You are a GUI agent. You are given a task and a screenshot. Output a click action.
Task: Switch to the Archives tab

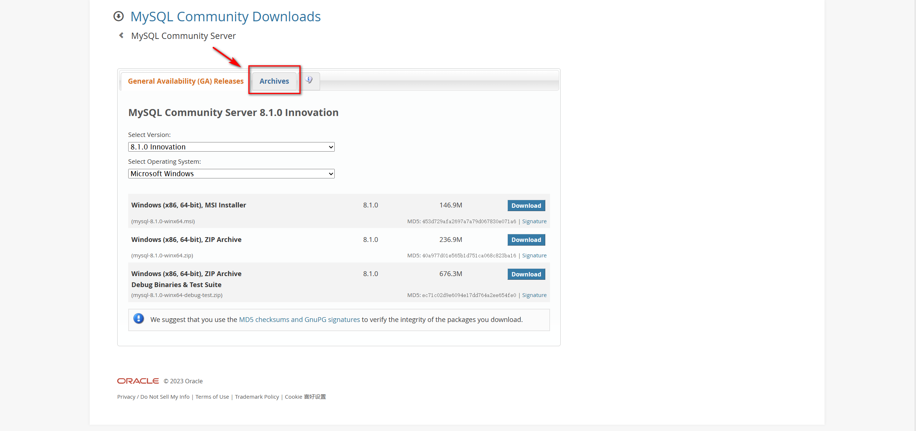click(274, 81)
